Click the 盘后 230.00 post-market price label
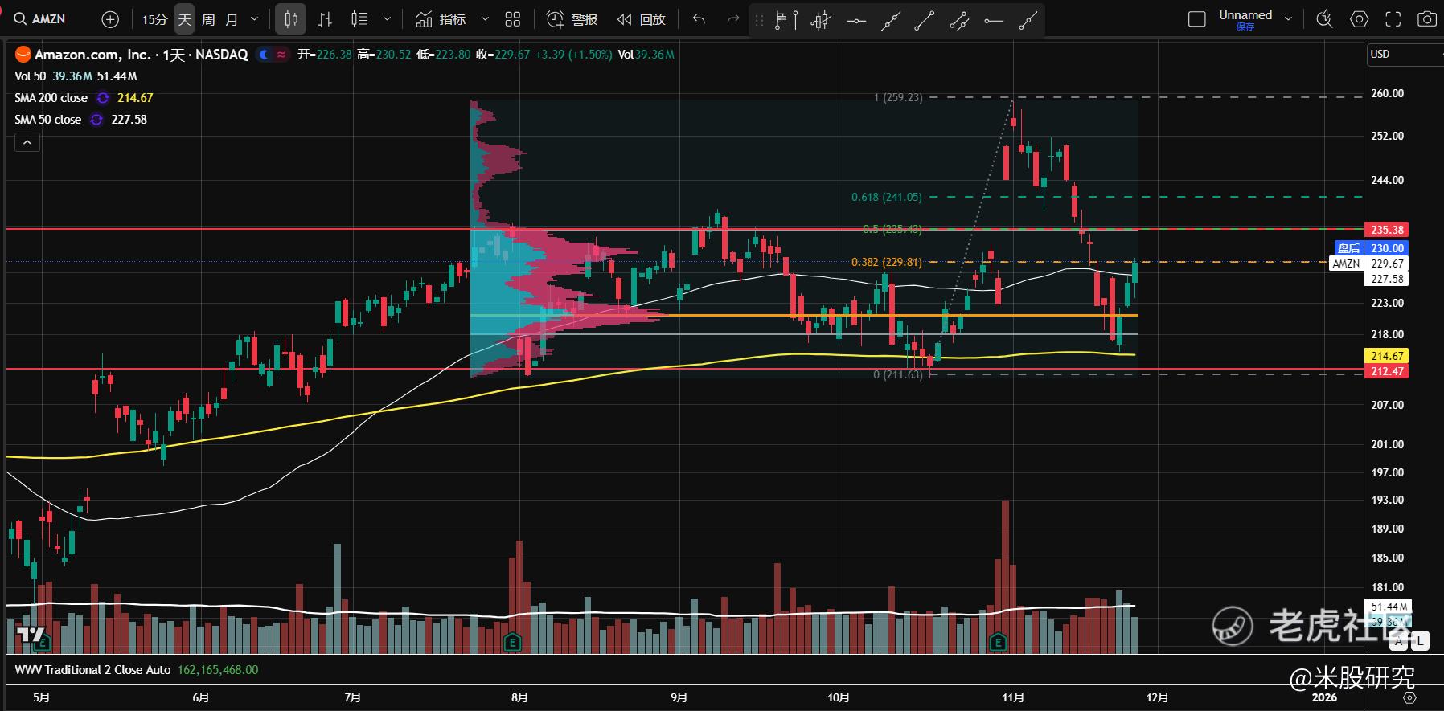Image resolution: width=1444 pixels, height=711 pixels. [x=1371, y=248]
